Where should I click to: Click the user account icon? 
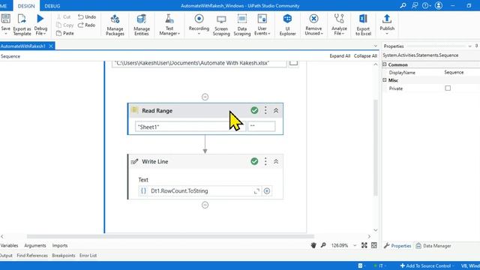438,5
